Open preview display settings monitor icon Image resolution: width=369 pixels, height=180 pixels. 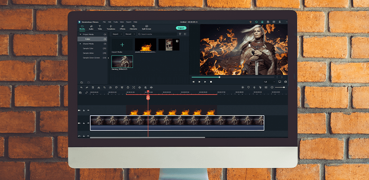point(279,82)
